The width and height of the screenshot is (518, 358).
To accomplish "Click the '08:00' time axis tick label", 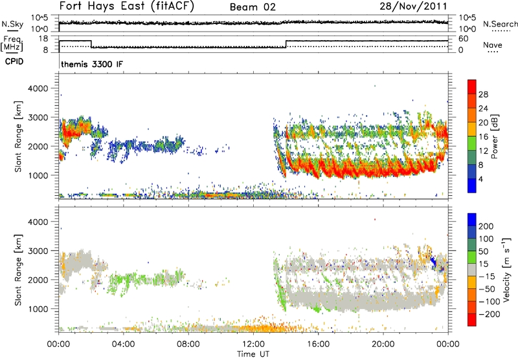I will [x=188, y=344].
